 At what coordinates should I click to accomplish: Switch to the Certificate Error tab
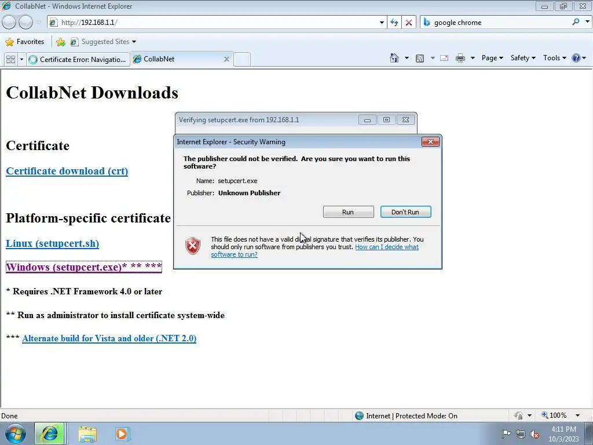tap(78, 60)
